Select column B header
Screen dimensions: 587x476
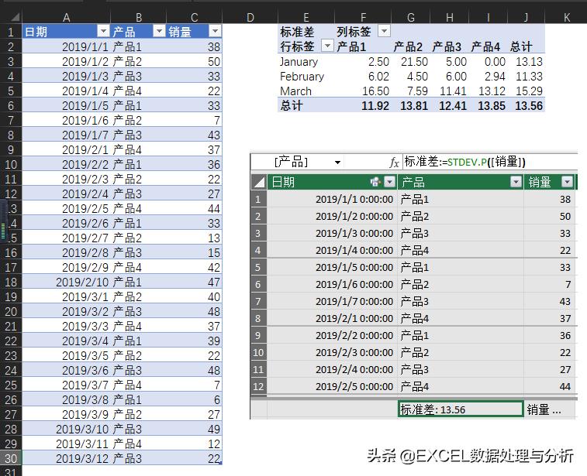pyautogui.click(x=139, y=17)
